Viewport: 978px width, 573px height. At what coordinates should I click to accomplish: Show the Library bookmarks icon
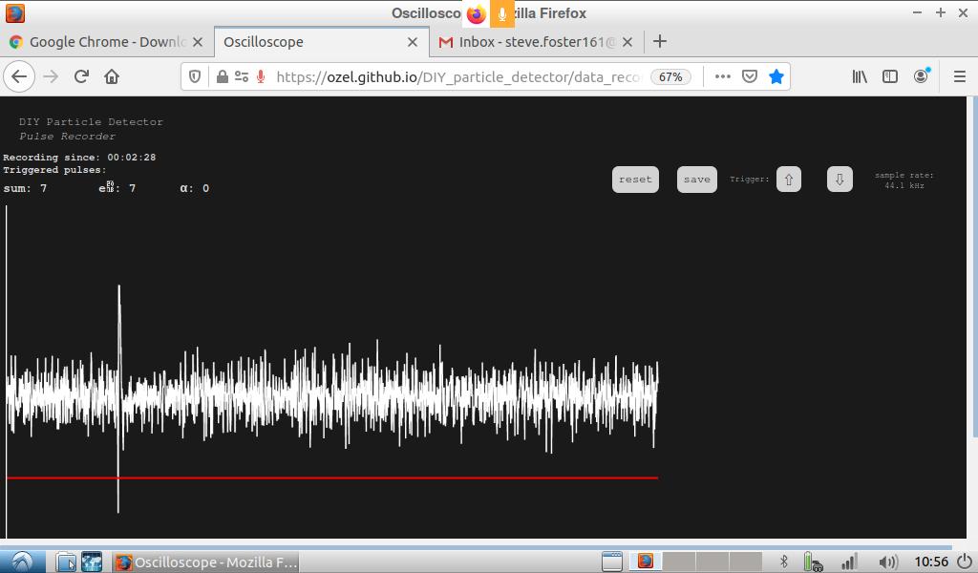tap(860, 76)
